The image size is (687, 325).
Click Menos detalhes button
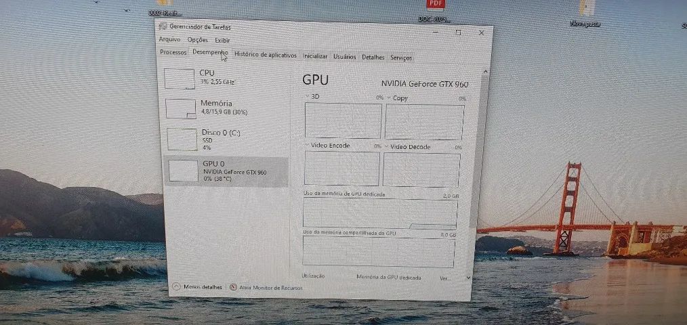click(x=198, y=287)
